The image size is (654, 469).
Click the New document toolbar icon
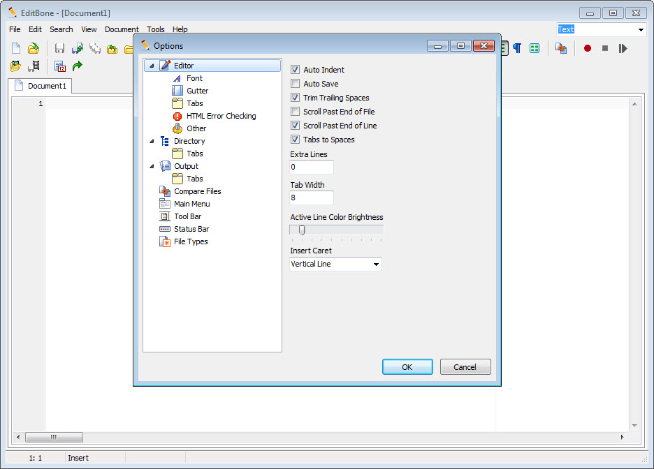16,48
